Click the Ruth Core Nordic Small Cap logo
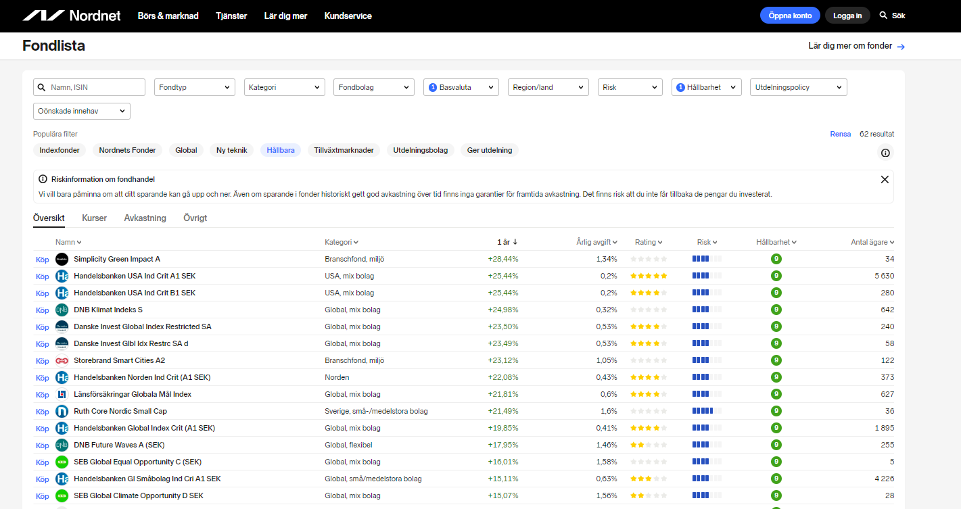Viewport: 961px width, 509px height. [62, 411]
